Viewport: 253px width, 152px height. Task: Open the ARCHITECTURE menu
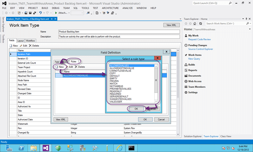click(110, 8)
